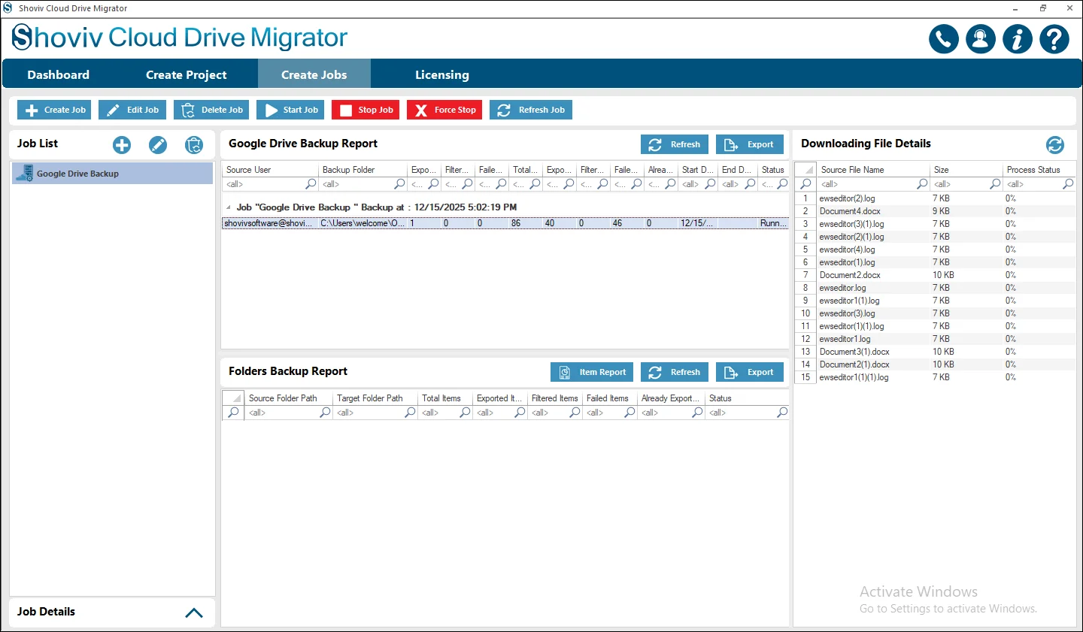Select file row ewseditor(4).log

click(935, 249)
